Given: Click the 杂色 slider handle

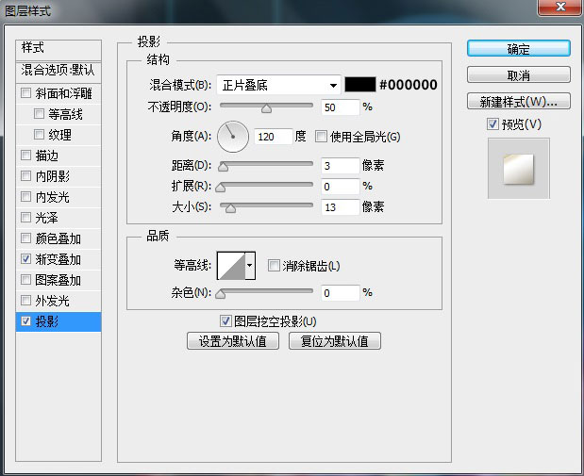Looking at the screenshot, I should point(221,294).
